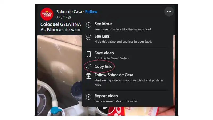Click the Report video exclamation icon

[89, 97]
